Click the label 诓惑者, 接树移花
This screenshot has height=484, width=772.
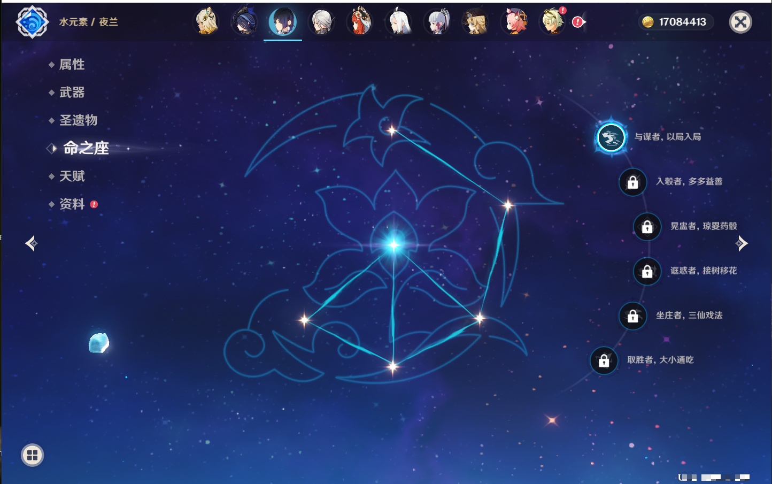(x=704, y=271)
